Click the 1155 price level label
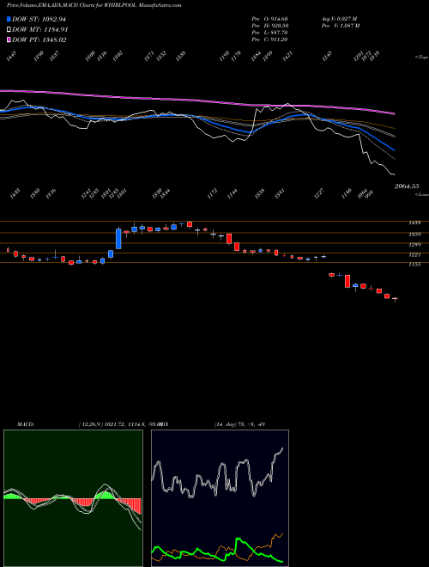Screen dimensions: 429x567 (414, 265)
